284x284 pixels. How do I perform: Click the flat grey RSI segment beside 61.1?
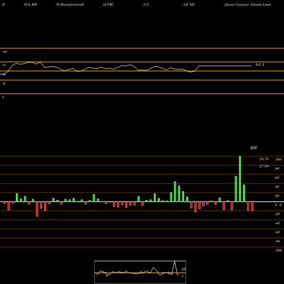pos(225,66)
